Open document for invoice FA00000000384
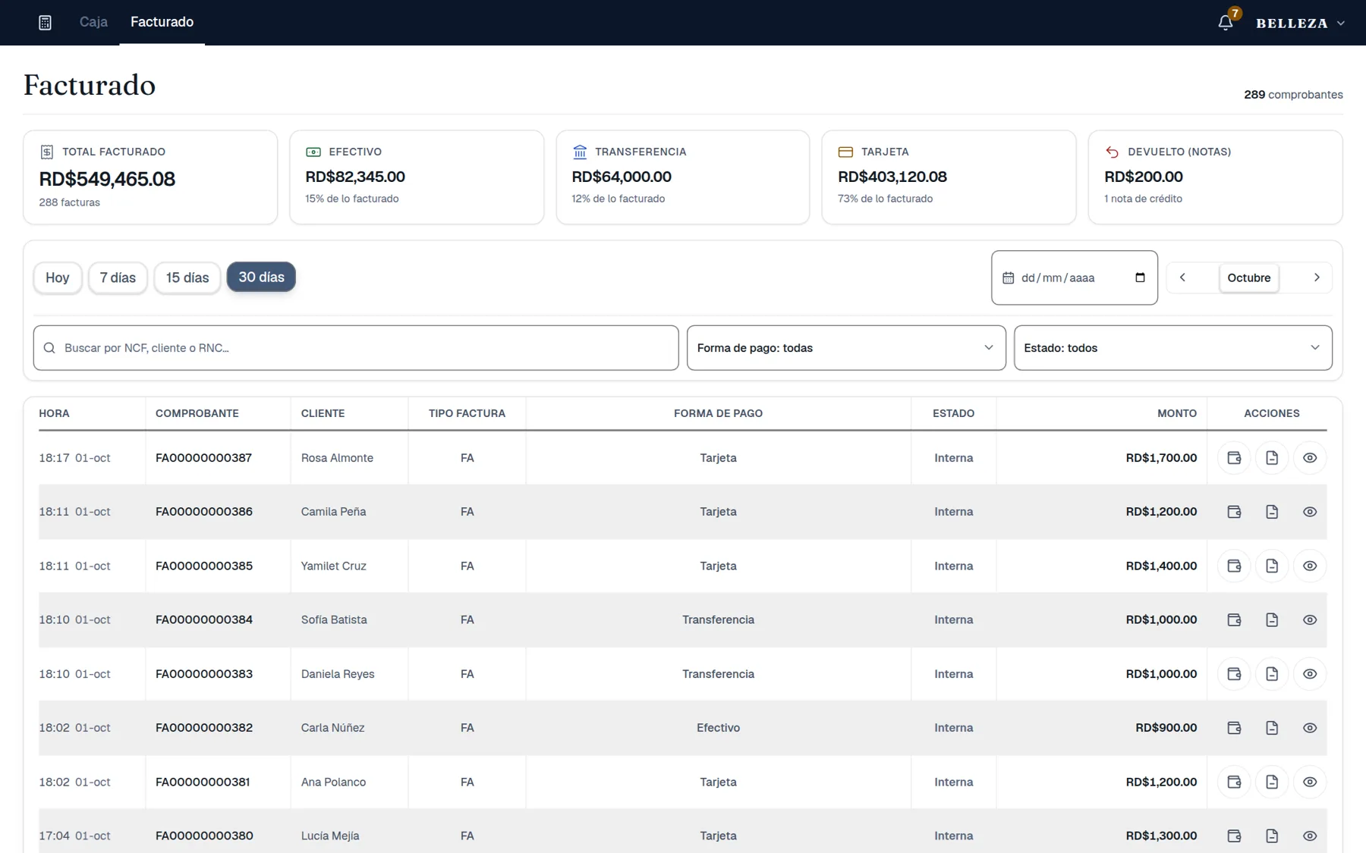Screen dimensions: 1366x853 [1272, 619]
